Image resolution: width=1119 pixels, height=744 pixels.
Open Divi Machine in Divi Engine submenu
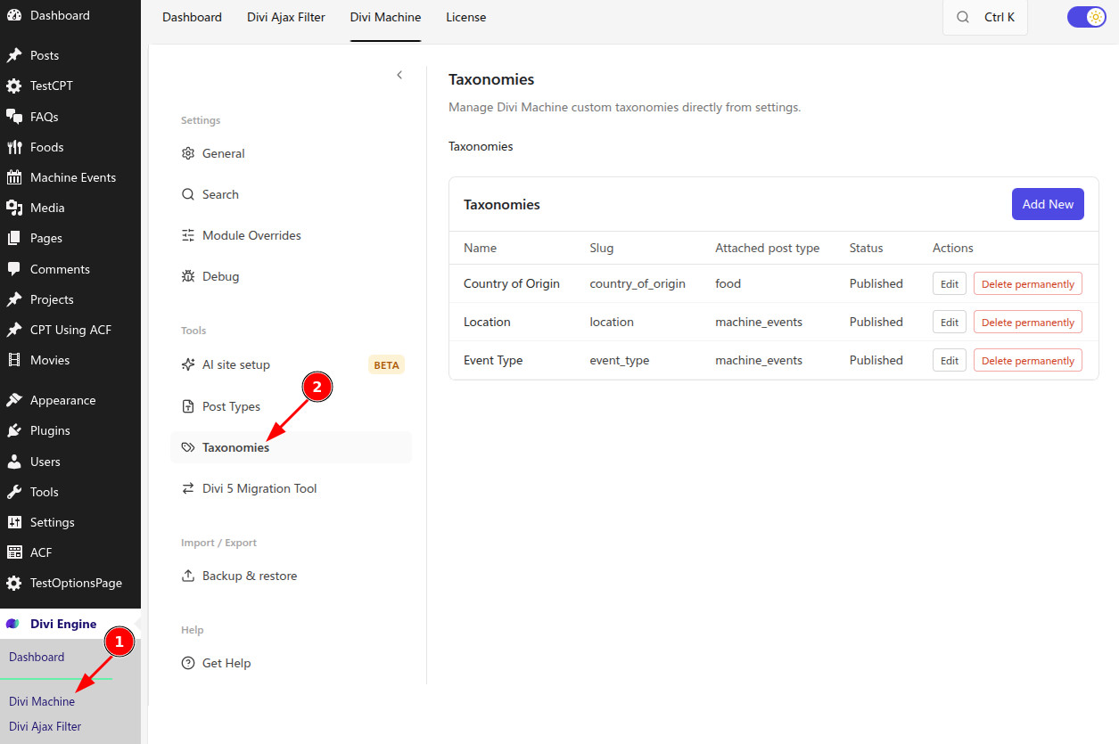(x=42, y=701)
